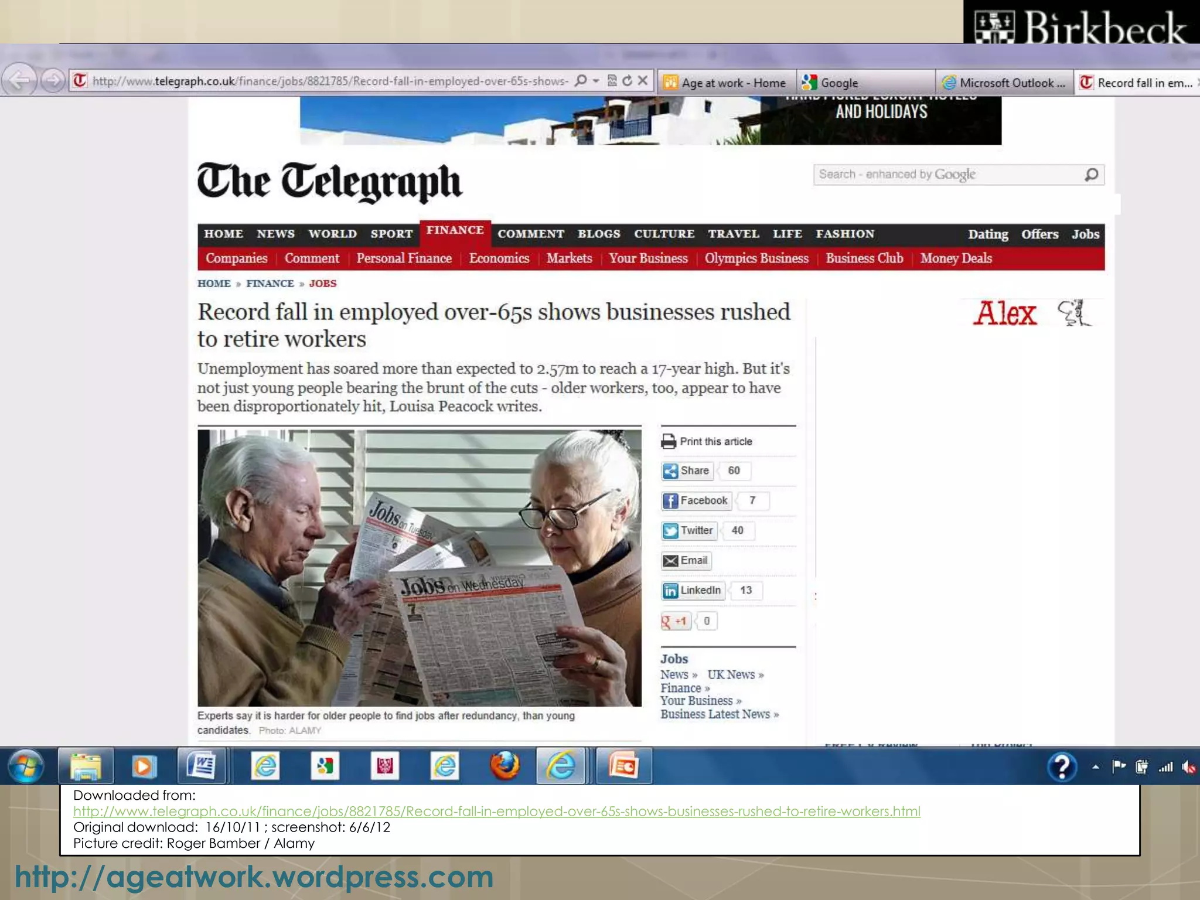Click the Email article button
This screenshot has height=900, width=1200.
686,560
